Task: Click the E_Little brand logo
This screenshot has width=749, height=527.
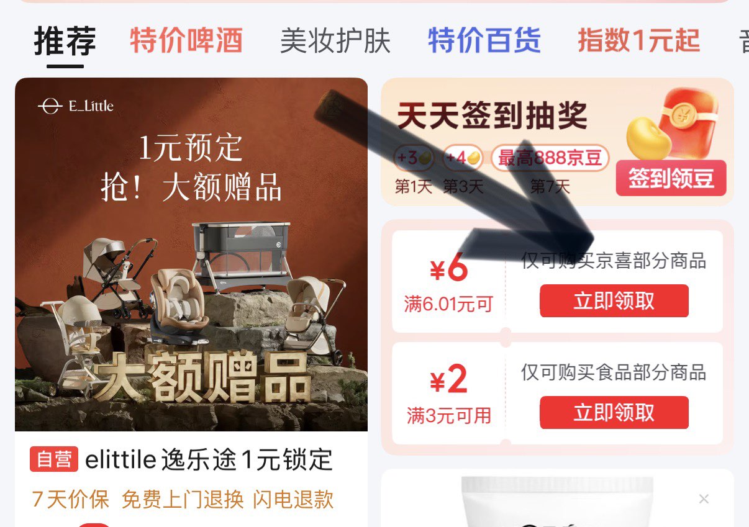Action: pyautogui.click(x=75, y=106)
